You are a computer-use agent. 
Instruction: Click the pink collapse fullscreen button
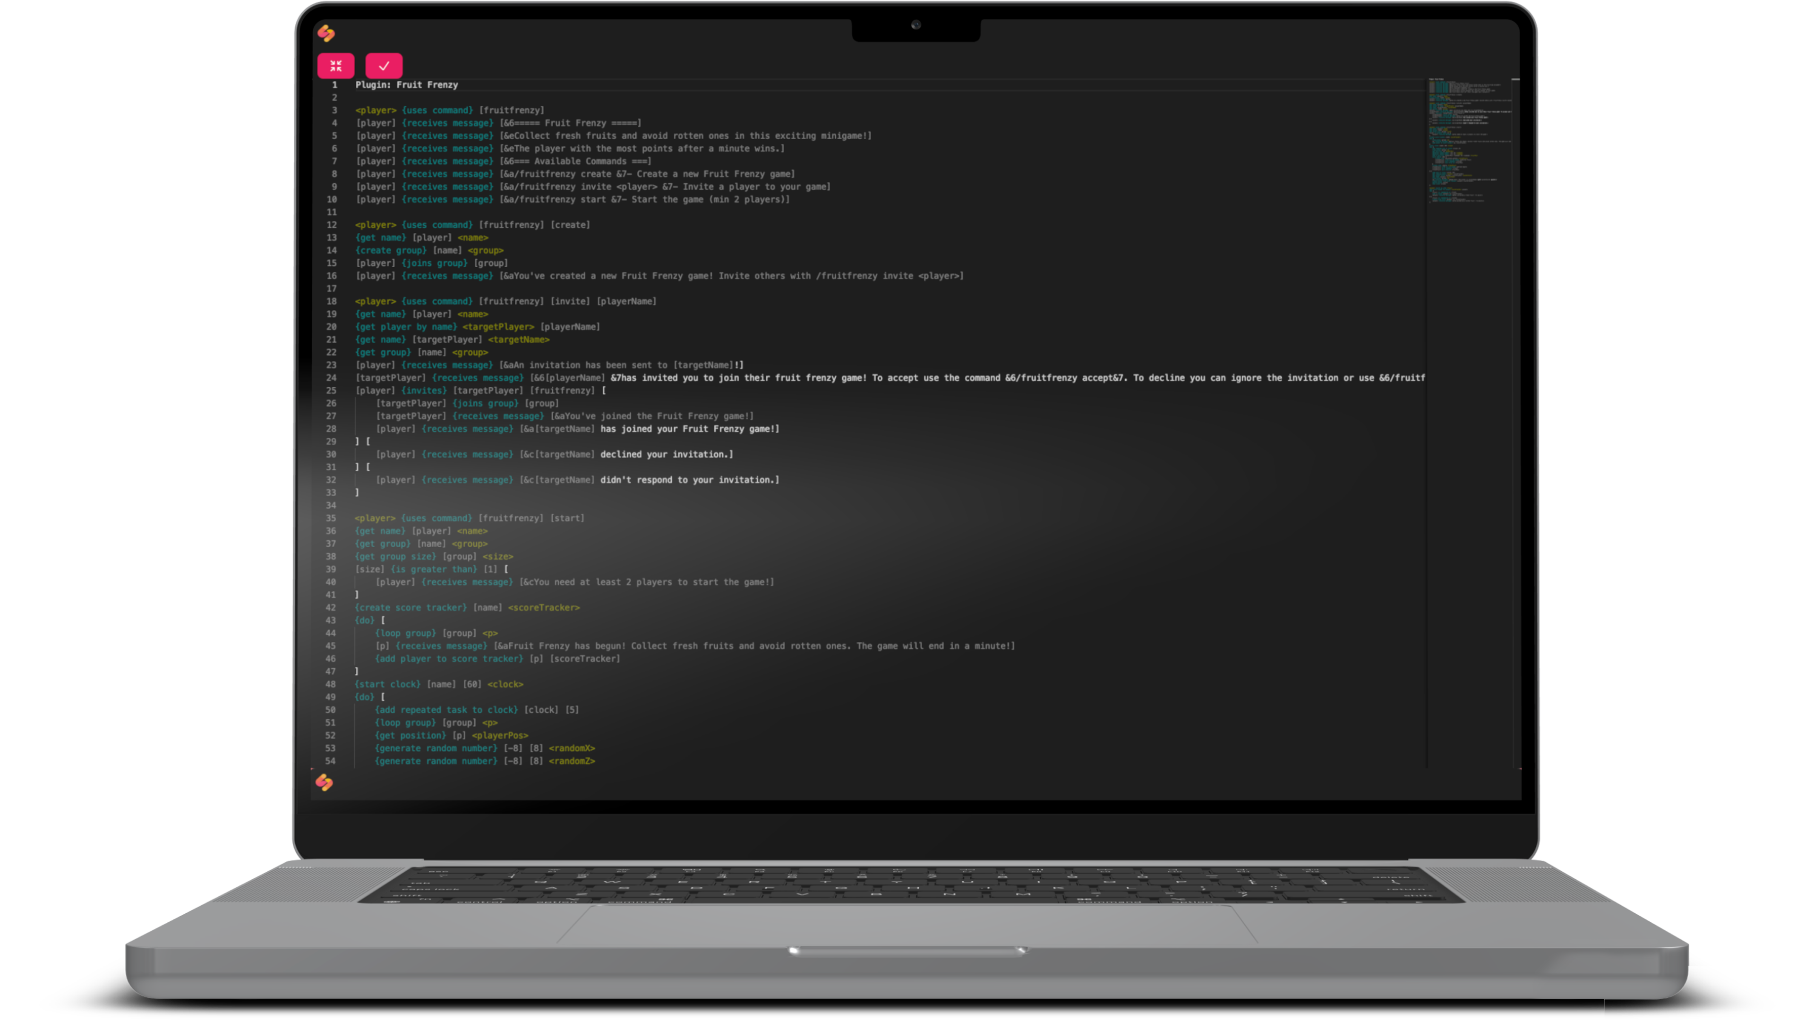(x=336, y=66)
